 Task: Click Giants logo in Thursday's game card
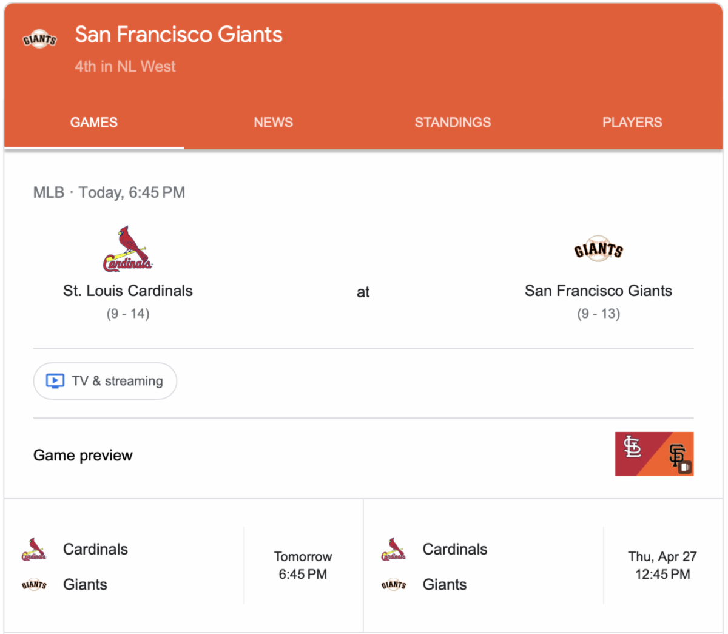393,585
